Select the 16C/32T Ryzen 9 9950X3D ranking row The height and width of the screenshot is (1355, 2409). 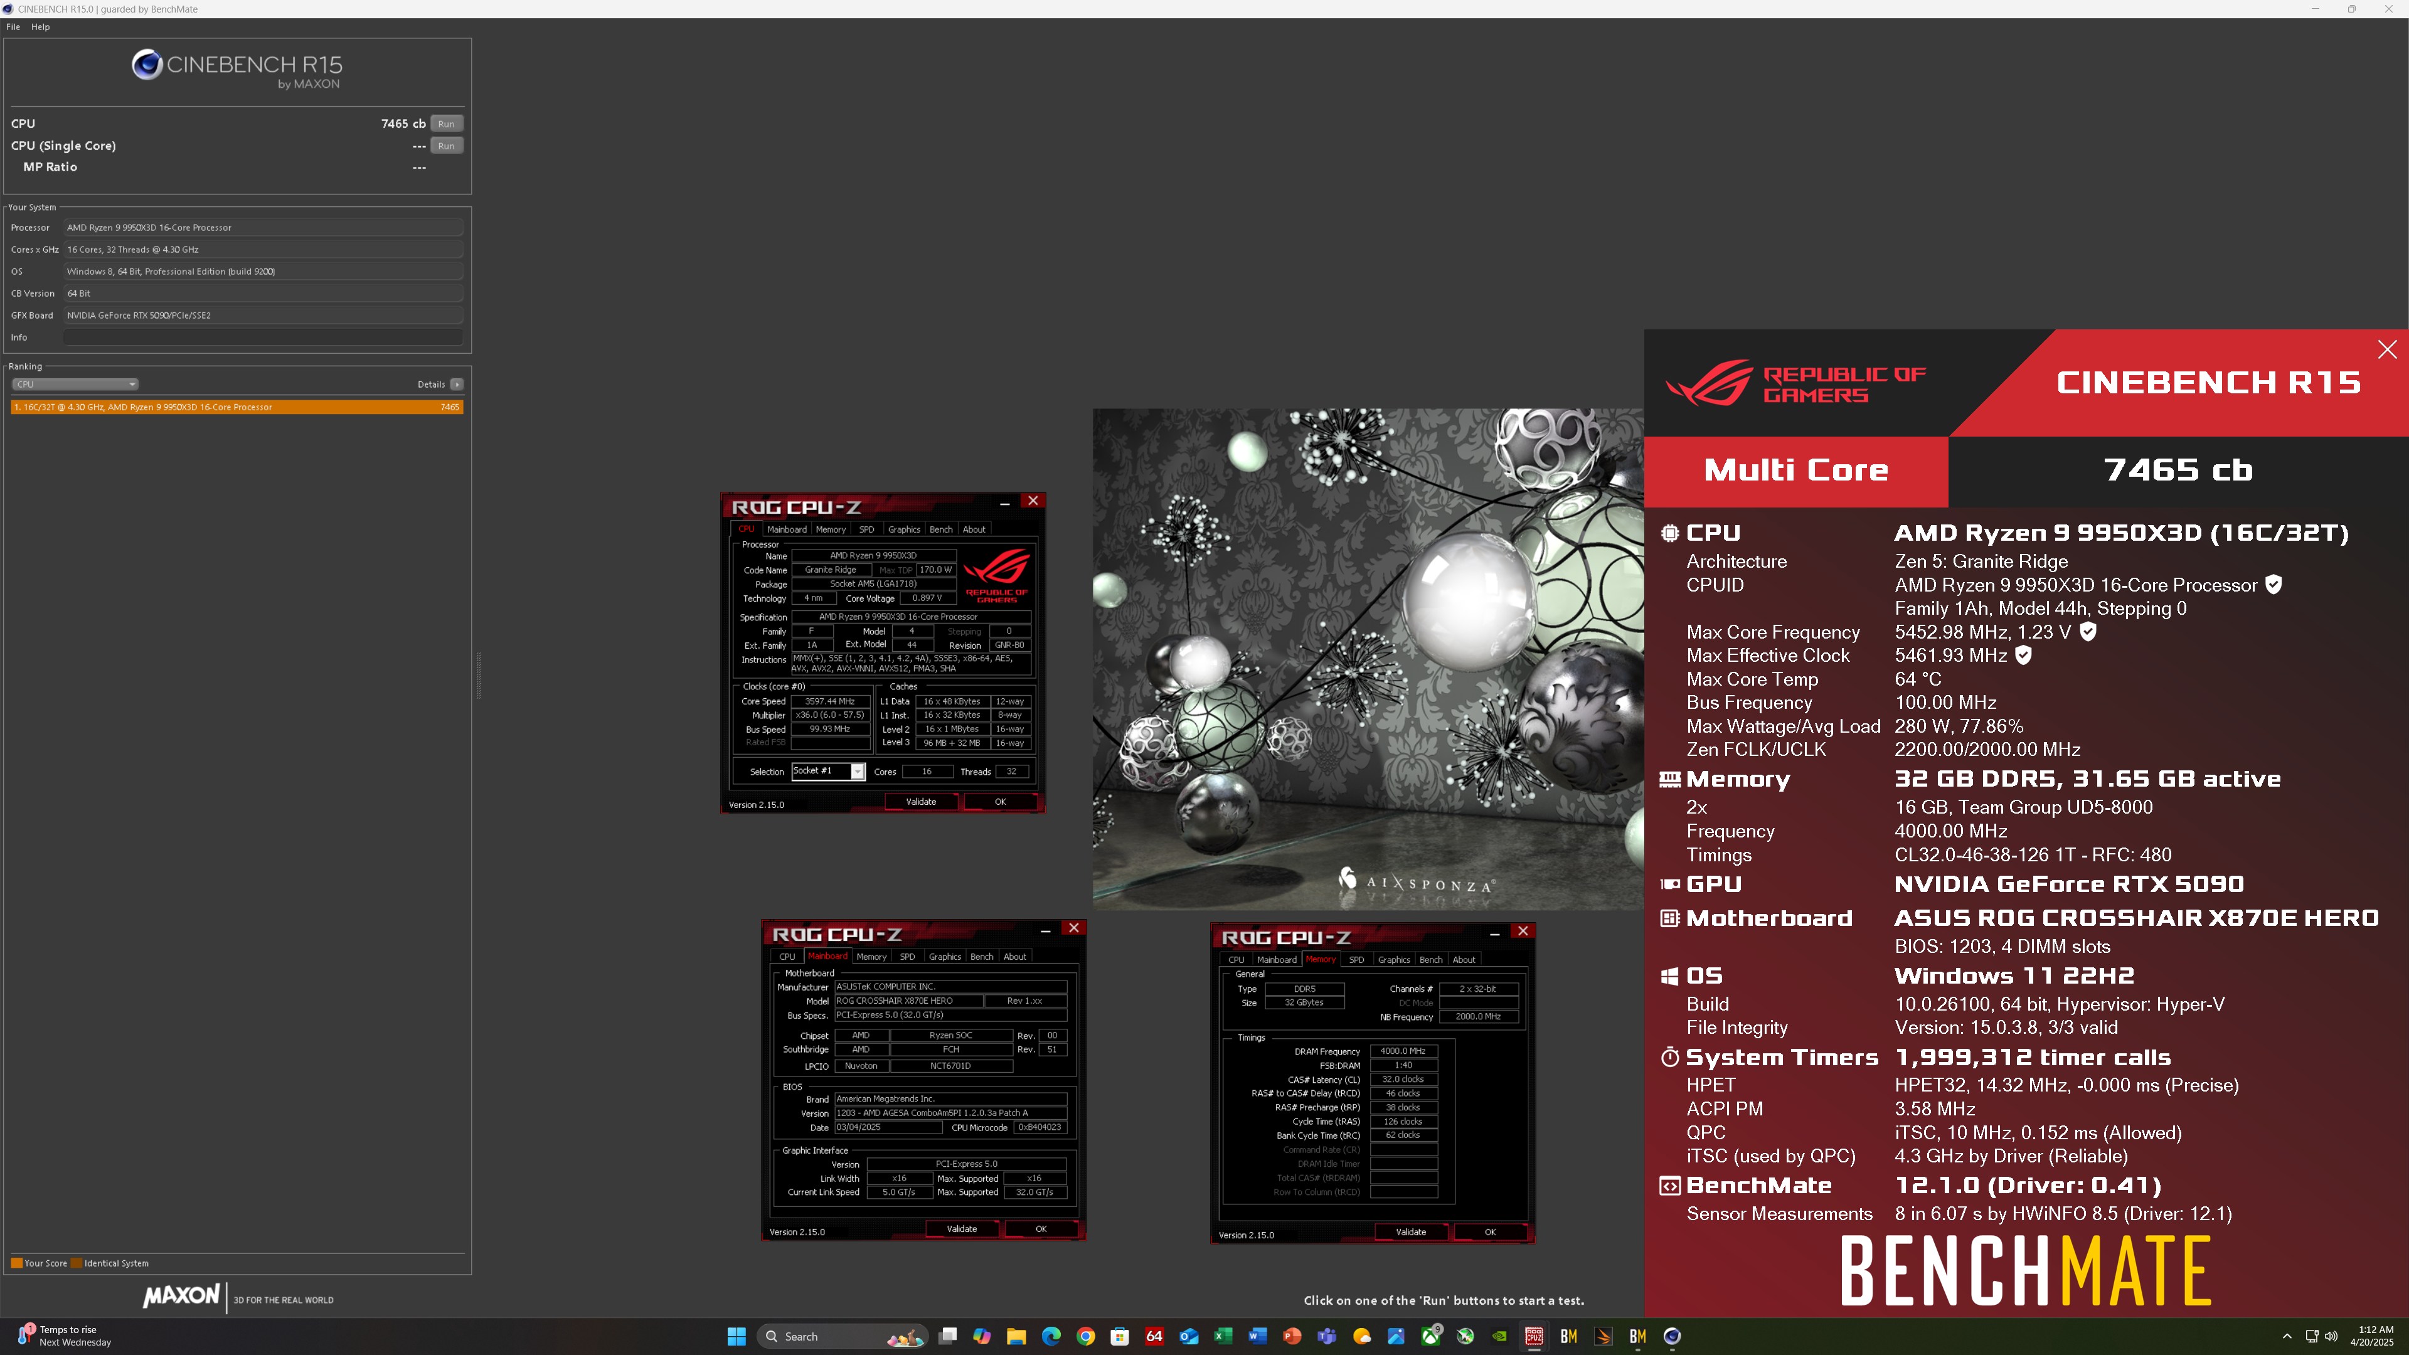[237, 406]
